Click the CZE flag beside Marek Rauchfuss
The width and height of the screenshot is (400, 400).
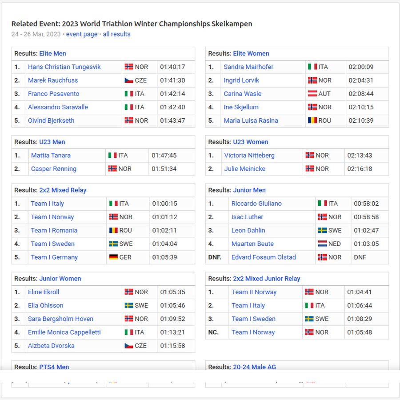click(x=128, y=80)
